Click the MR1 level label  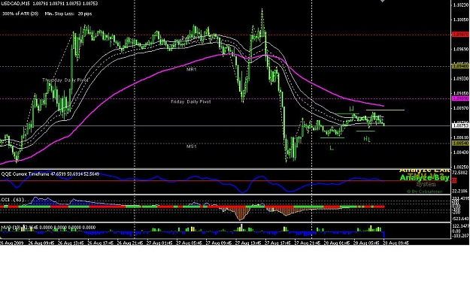[x=191, y=69]
